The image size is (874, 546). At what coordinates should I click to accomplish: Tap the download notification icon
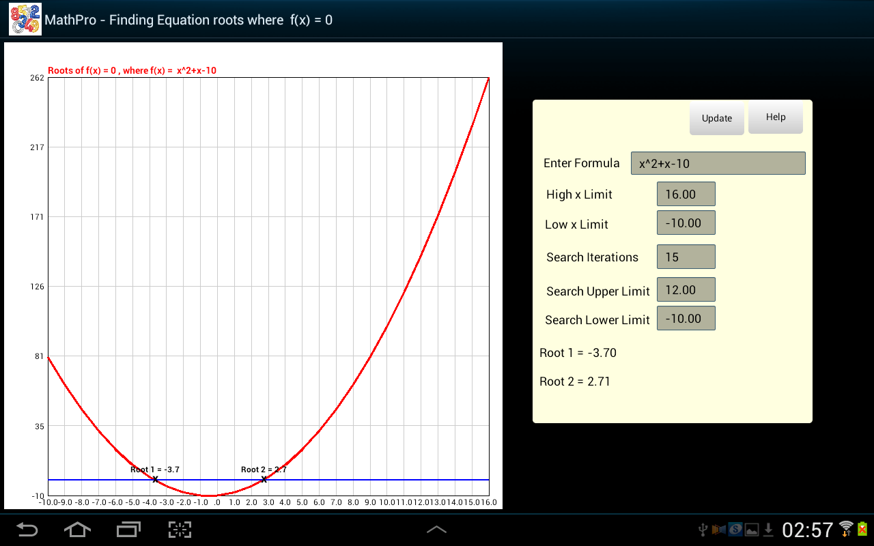pyautogui.click(x=769, y=530)
